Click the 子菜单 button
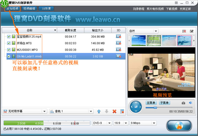The height and width of the screenshot is (136, 198). [164, 103]
